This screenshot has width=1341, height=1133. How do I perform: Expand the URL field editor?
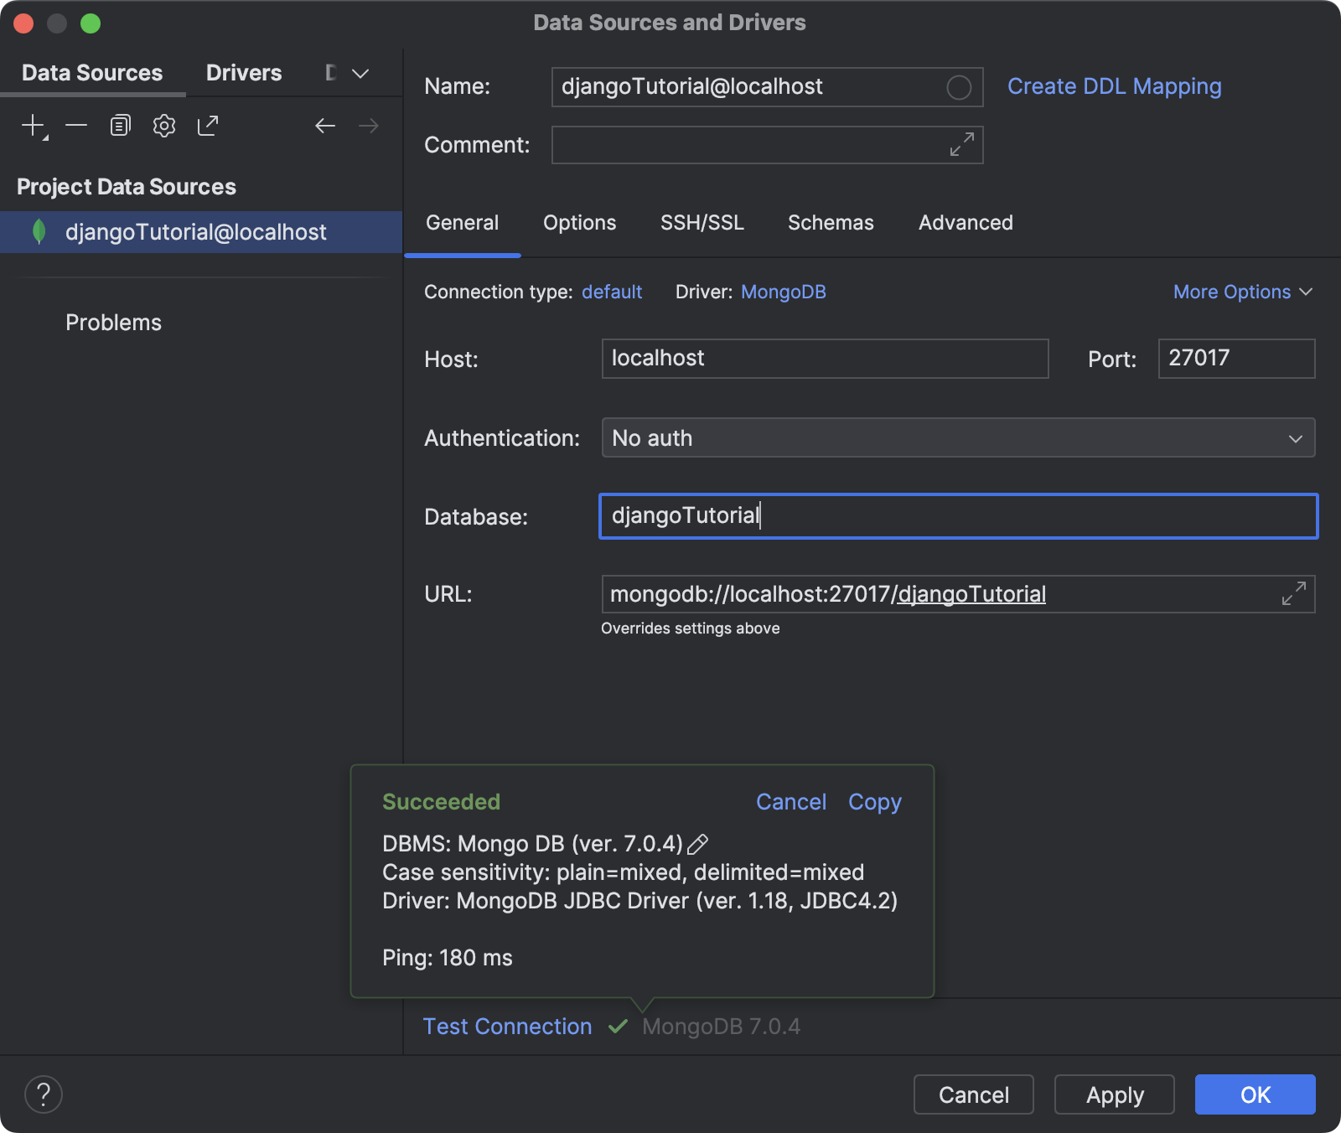point(1294,593)
